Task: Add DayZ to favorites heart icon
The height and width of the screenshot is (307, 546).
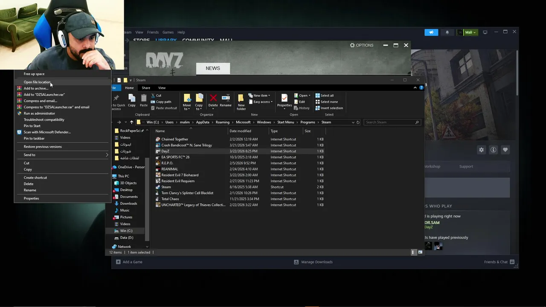Action: (505, 150)
